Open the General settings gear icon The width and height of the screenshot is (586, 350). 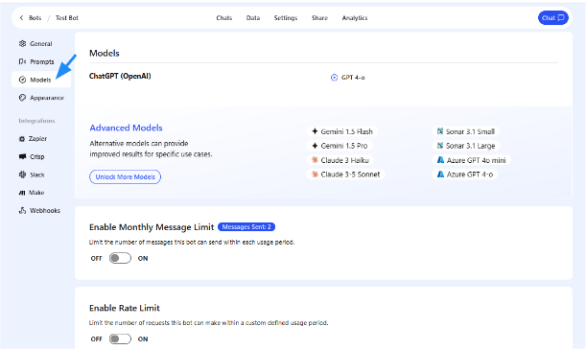(22, 43)
